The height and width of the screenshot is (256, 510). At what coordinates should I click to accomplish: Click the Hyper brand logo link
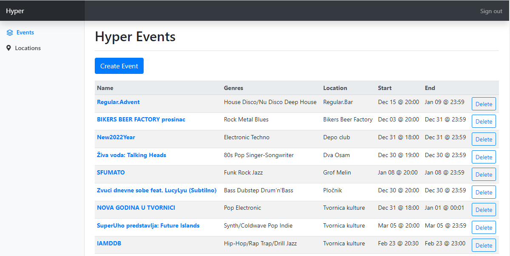[x=15, y=11]
